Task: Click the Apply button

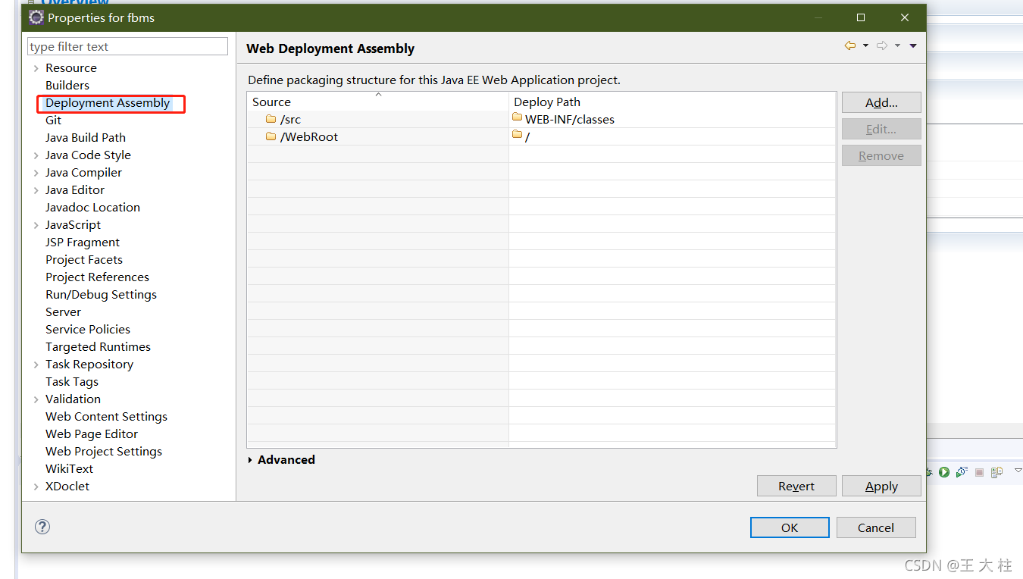Action: (x=881, y=486)
